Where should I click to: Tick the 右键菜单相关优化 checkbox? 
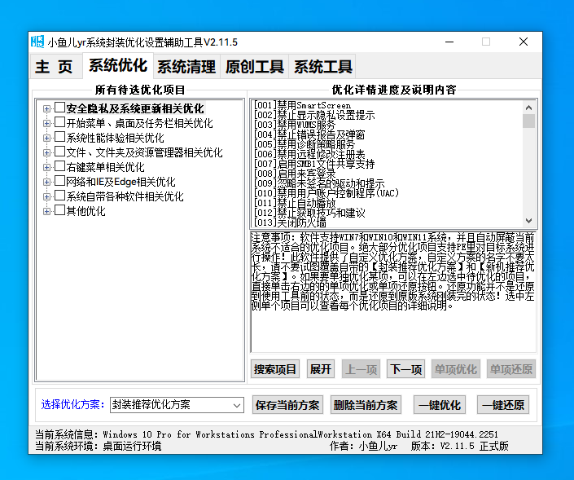[x=59, y=167]
